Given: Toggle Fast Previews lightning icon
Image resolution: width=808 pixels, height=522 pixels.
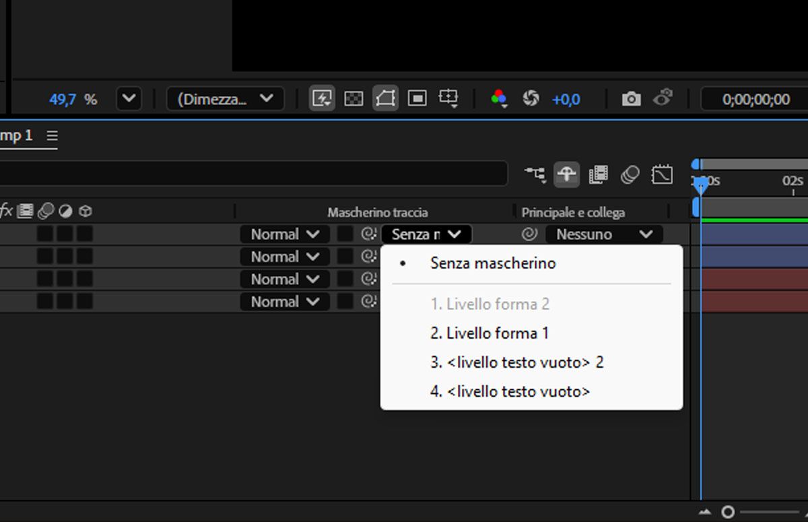Looking at the screenshot, I should coord(323,99).
